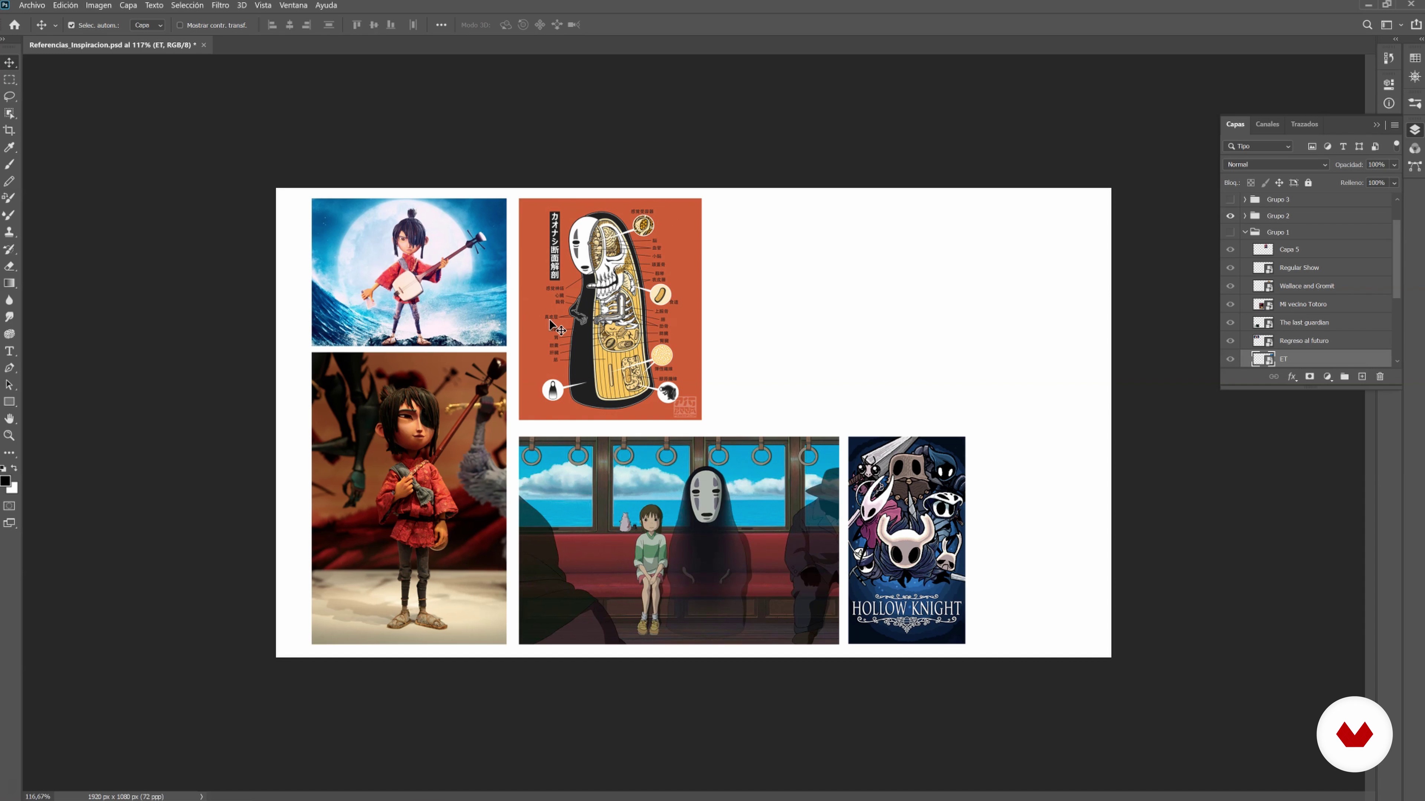This screenshot has height=801, width=1425.
Task: Open the Layers panel menu
Action: [x=1395, y=125]
